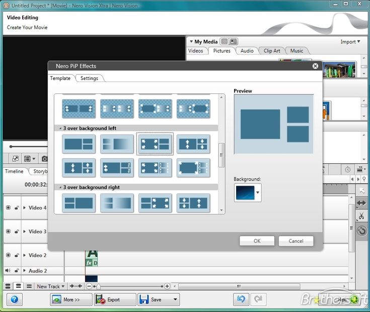Expand the Video 4 track
370x312 pixels.
click(x=24, y=207)
